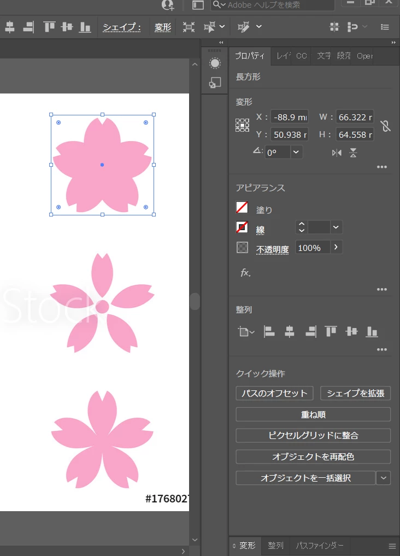Click the user account icon in title bar

coord(168,4)
